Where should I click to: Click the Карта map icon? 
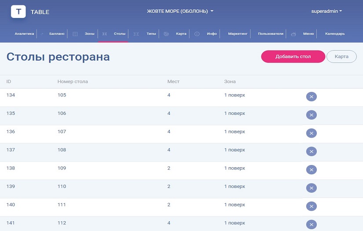(166, 34)
